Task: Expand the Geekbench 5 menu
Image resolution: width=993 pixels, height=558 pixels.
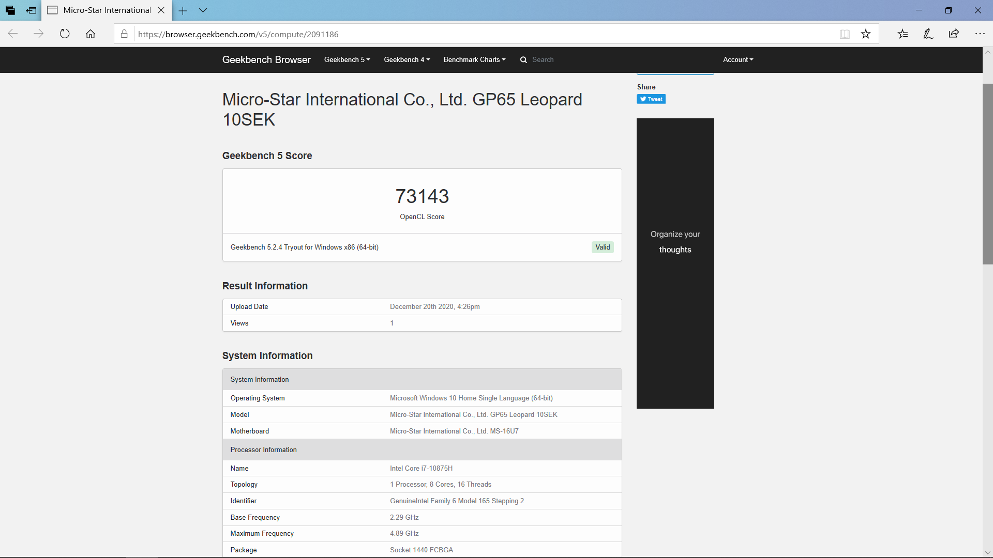Action: coord(347,60)
